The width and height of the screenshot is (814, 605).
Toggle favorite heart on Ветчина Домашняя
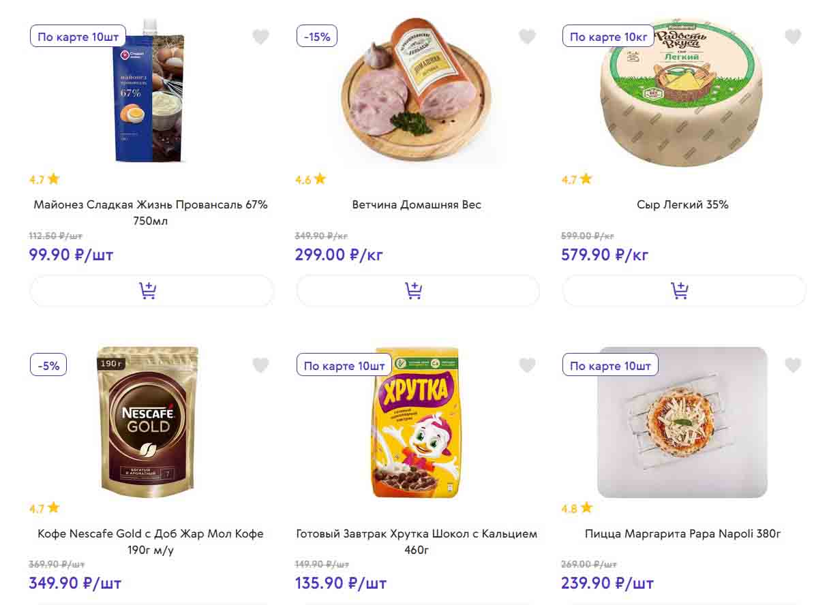(x=527, y=37)
